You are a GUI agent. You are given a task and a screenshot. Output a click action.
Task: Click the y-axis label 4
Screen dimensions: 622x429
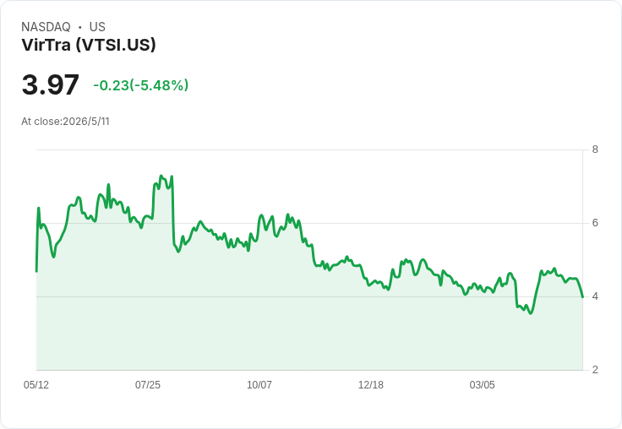pyautogui.click(x=595, y=296)
